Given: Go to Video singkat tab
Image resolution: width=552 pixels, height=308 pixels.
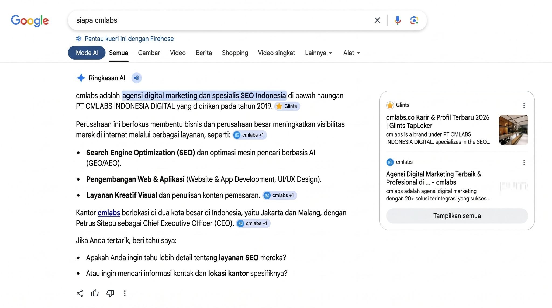Looking at the screenshot, I should (x=277, y=53).
